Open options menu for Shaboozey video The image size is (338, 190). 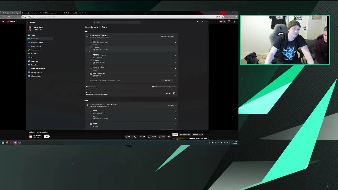(209, 139)
